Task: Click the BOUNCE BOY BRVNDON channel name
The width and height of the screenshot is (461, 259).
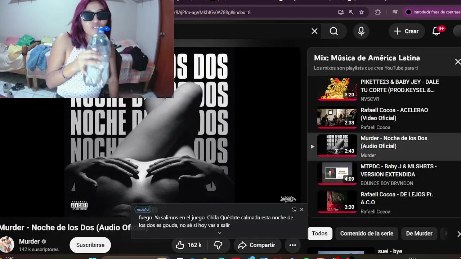Action: click(387, 183)
